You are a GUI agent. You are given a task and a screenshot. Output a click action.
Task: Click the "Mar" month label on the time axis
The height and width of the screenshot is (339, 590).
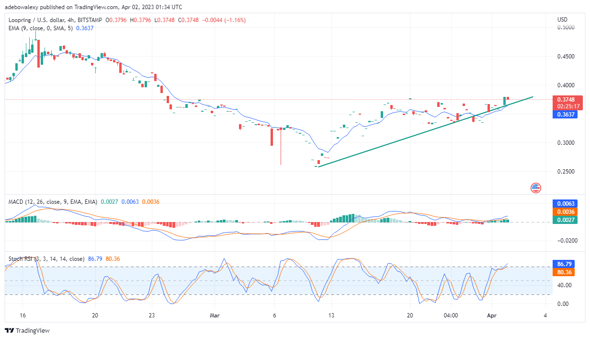(215, 316)
